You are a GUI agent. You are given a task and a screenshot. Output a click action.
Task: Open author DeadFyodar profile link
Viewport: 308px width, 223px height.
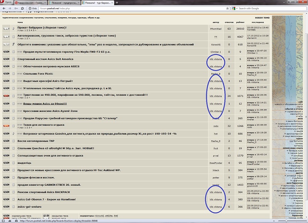216,163
